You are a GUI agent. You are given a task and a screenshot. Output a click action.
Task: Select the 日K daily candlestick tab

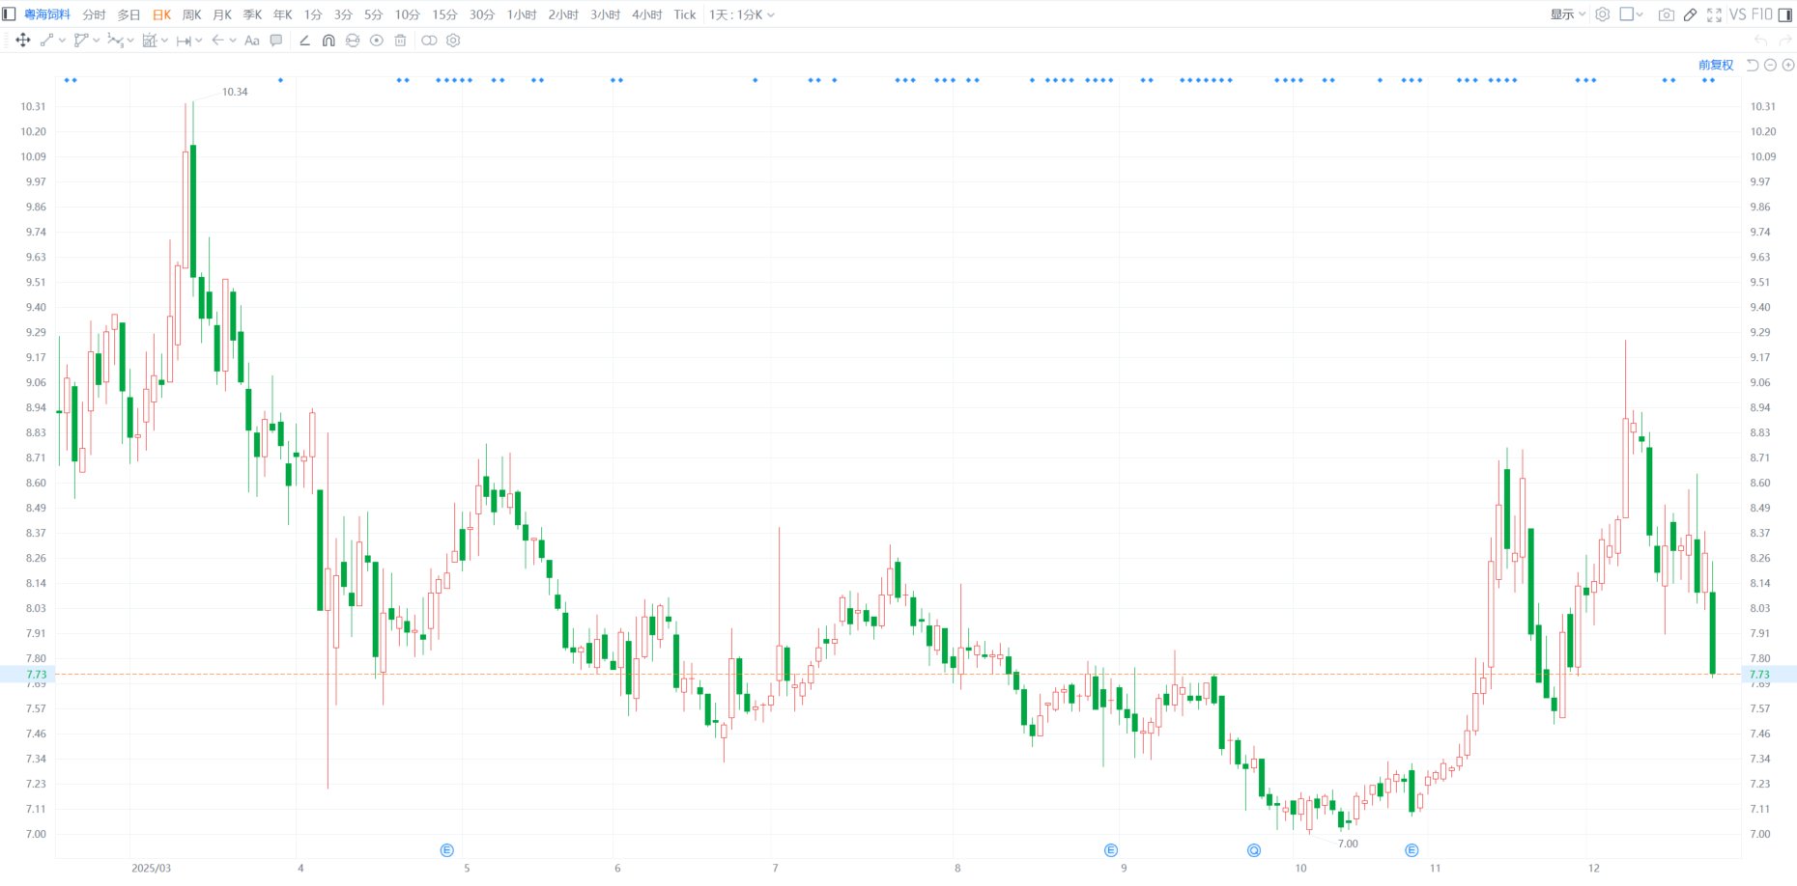(161, 14)
